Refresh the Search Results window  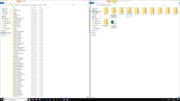164,5
